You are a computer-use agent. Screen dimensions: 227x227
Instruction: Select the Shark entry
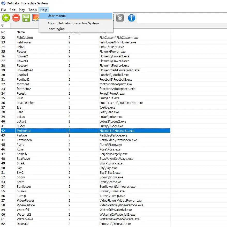85,163
